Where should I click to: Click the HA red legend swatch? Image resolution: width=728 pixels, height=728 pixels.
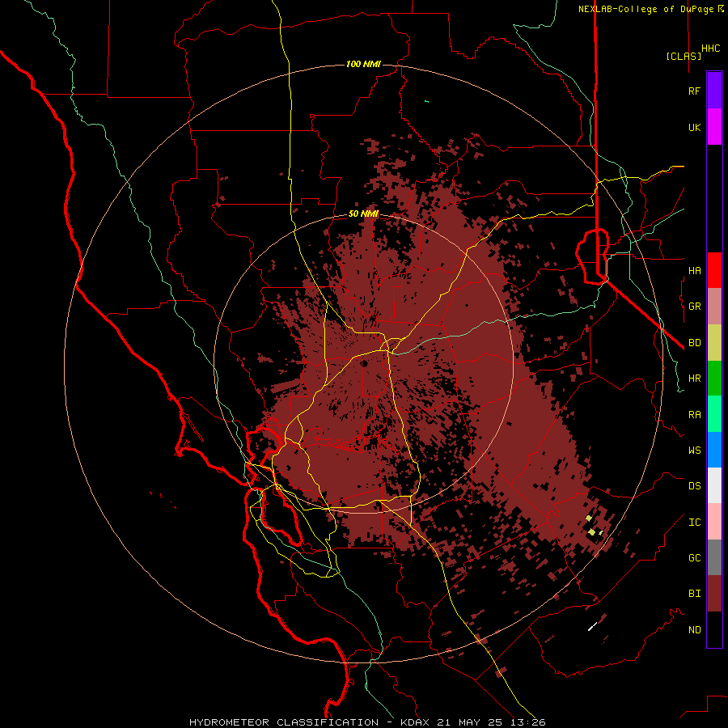click(x=714, y=270)
